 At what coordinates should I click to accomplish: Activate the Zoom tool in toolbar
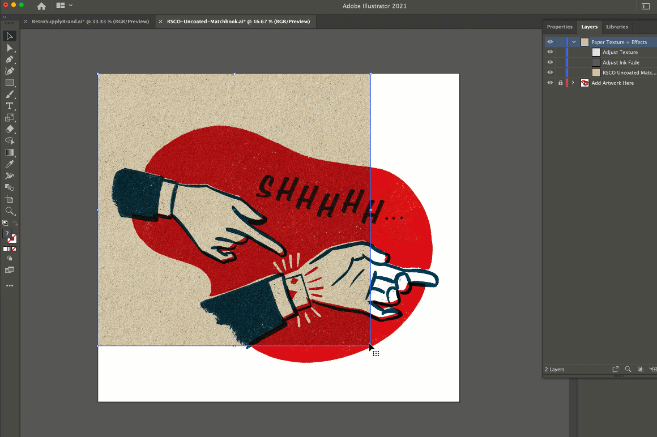tap(10, 211)
